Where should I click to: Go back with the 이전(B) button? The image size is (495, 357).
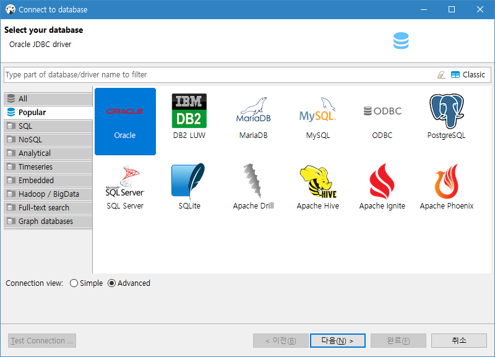tap(281, 340)
